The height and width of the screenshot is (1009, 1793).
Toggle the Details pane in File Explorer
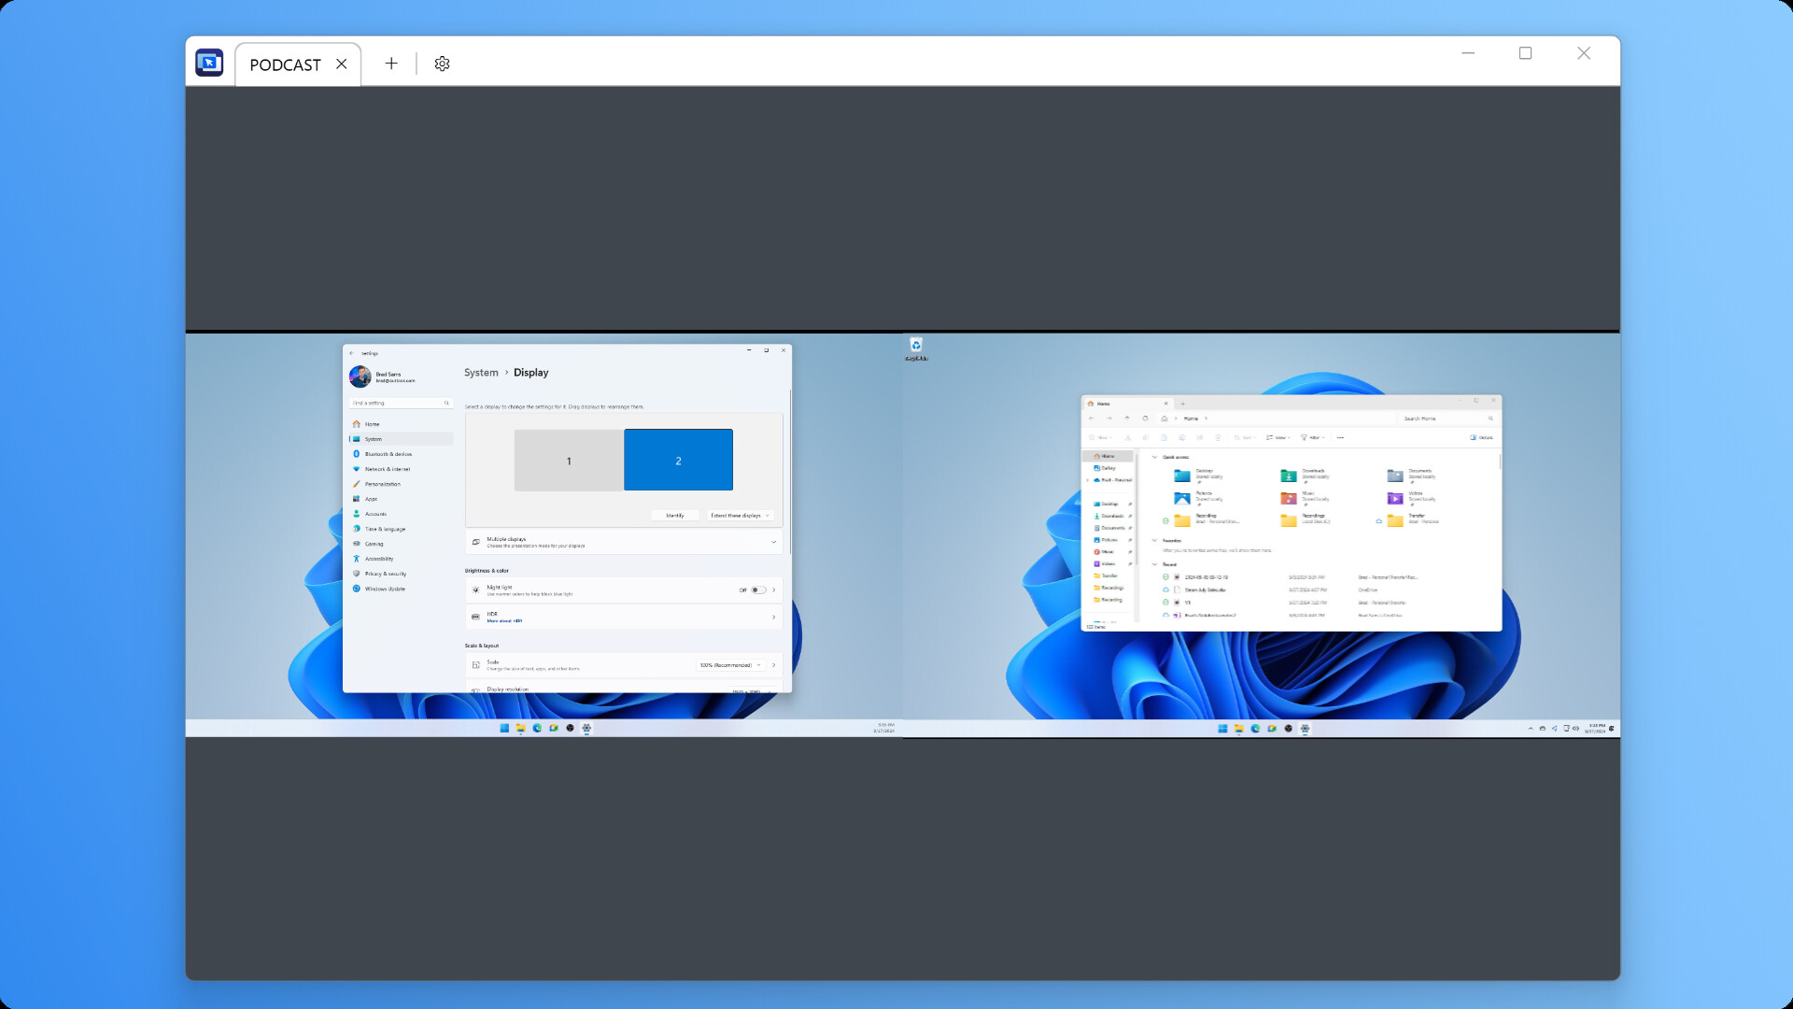[1483, 437]
